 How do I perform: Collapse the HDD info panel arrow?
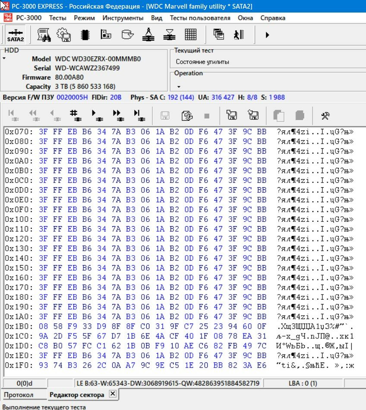[x=4, y=58]
